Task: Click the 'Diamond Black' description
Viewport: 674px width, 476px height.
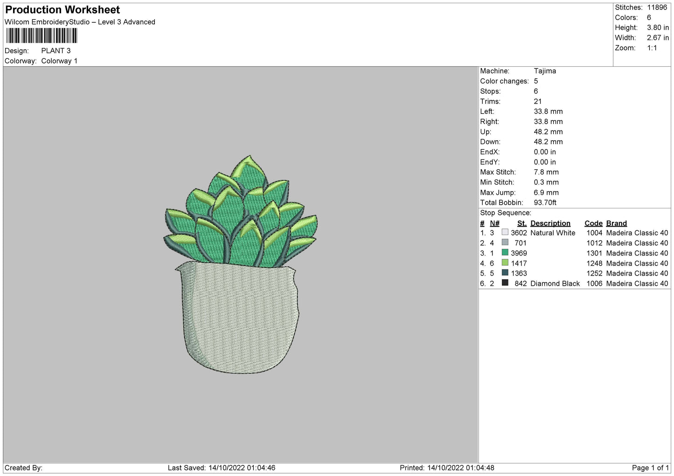Action: point(555,283)
